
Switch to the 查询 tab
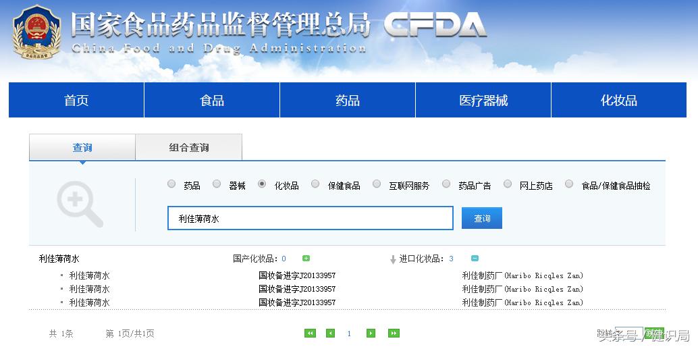click(x=82, y=147)
